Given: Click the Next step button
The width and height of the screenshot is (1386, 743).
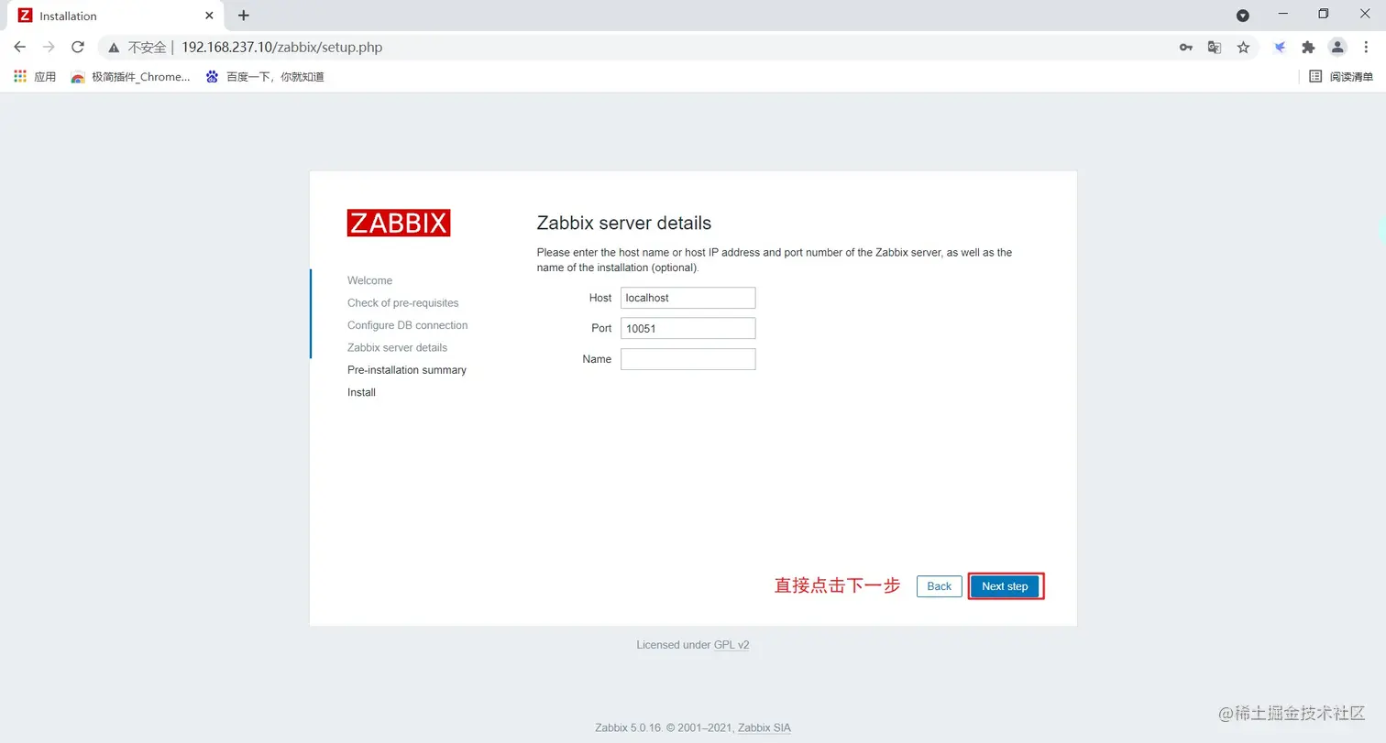Looking at the screenshot, I should tap(1006, 586).
